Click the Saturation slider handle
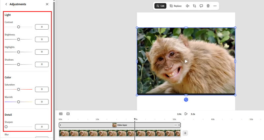The width and height of the screenshot is (264, 140). (x=18, y=89)
